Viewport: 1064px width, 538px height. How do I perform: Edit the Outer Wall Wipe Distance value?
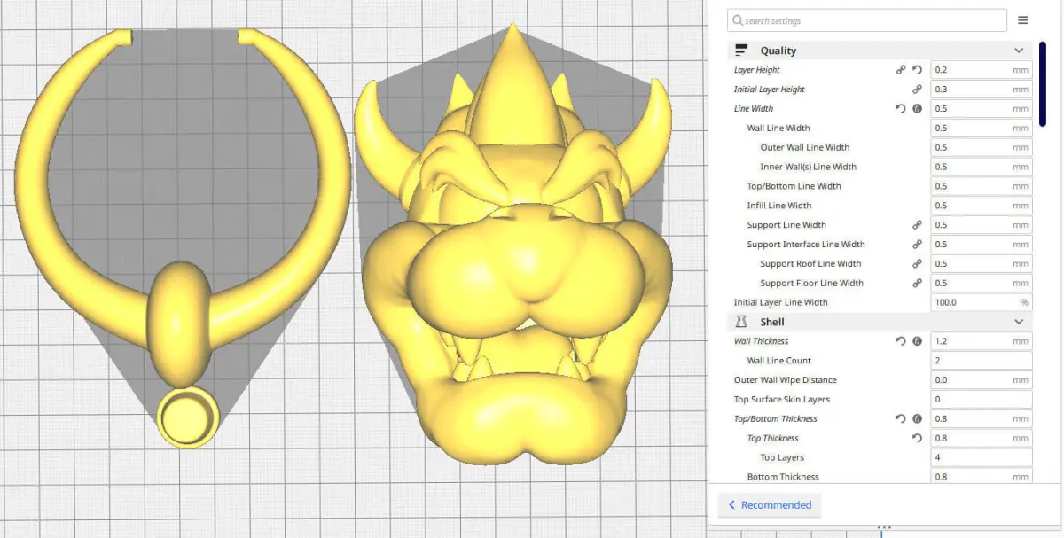[982, 380]
